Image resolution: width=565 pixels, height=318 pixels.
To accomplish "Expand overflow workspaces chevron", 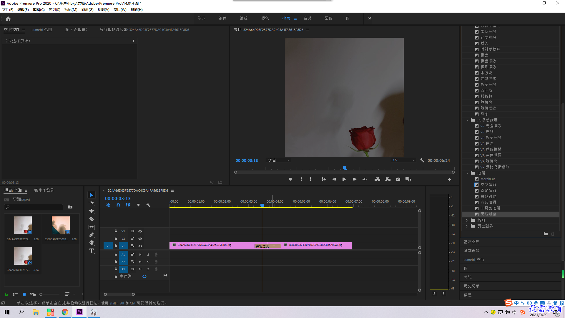I will coord(370,18).
